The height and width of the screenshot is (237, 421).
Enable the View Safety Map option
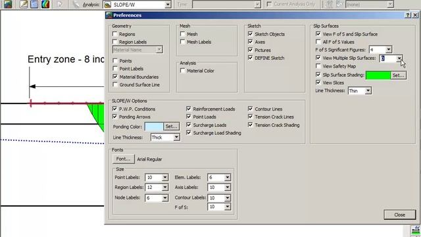(318, 66)
